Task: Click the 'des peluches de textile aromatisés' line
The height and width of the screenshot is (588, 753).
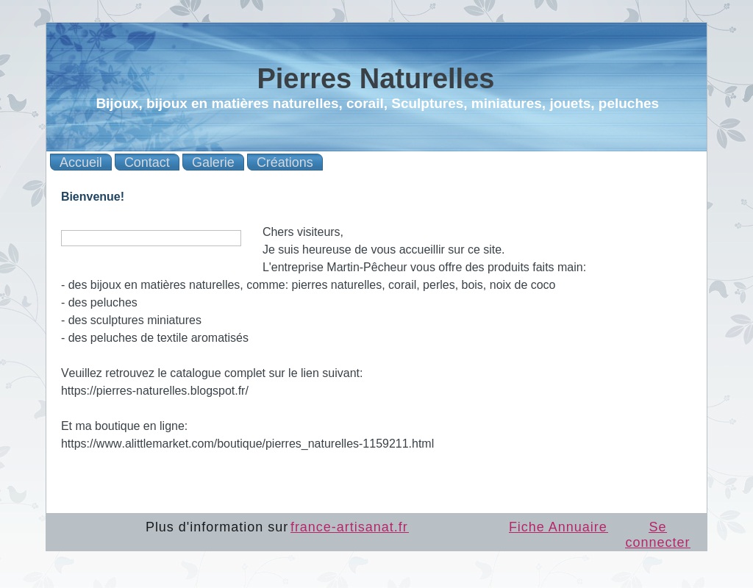Action: pyautogui.click(x=154, y=338)
